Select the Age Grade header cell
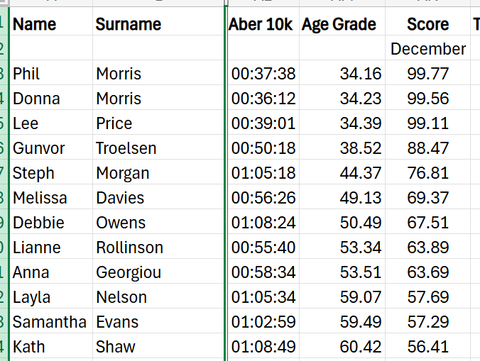The height and width of the screenshot is (361, 480). (x=339, y=24)
